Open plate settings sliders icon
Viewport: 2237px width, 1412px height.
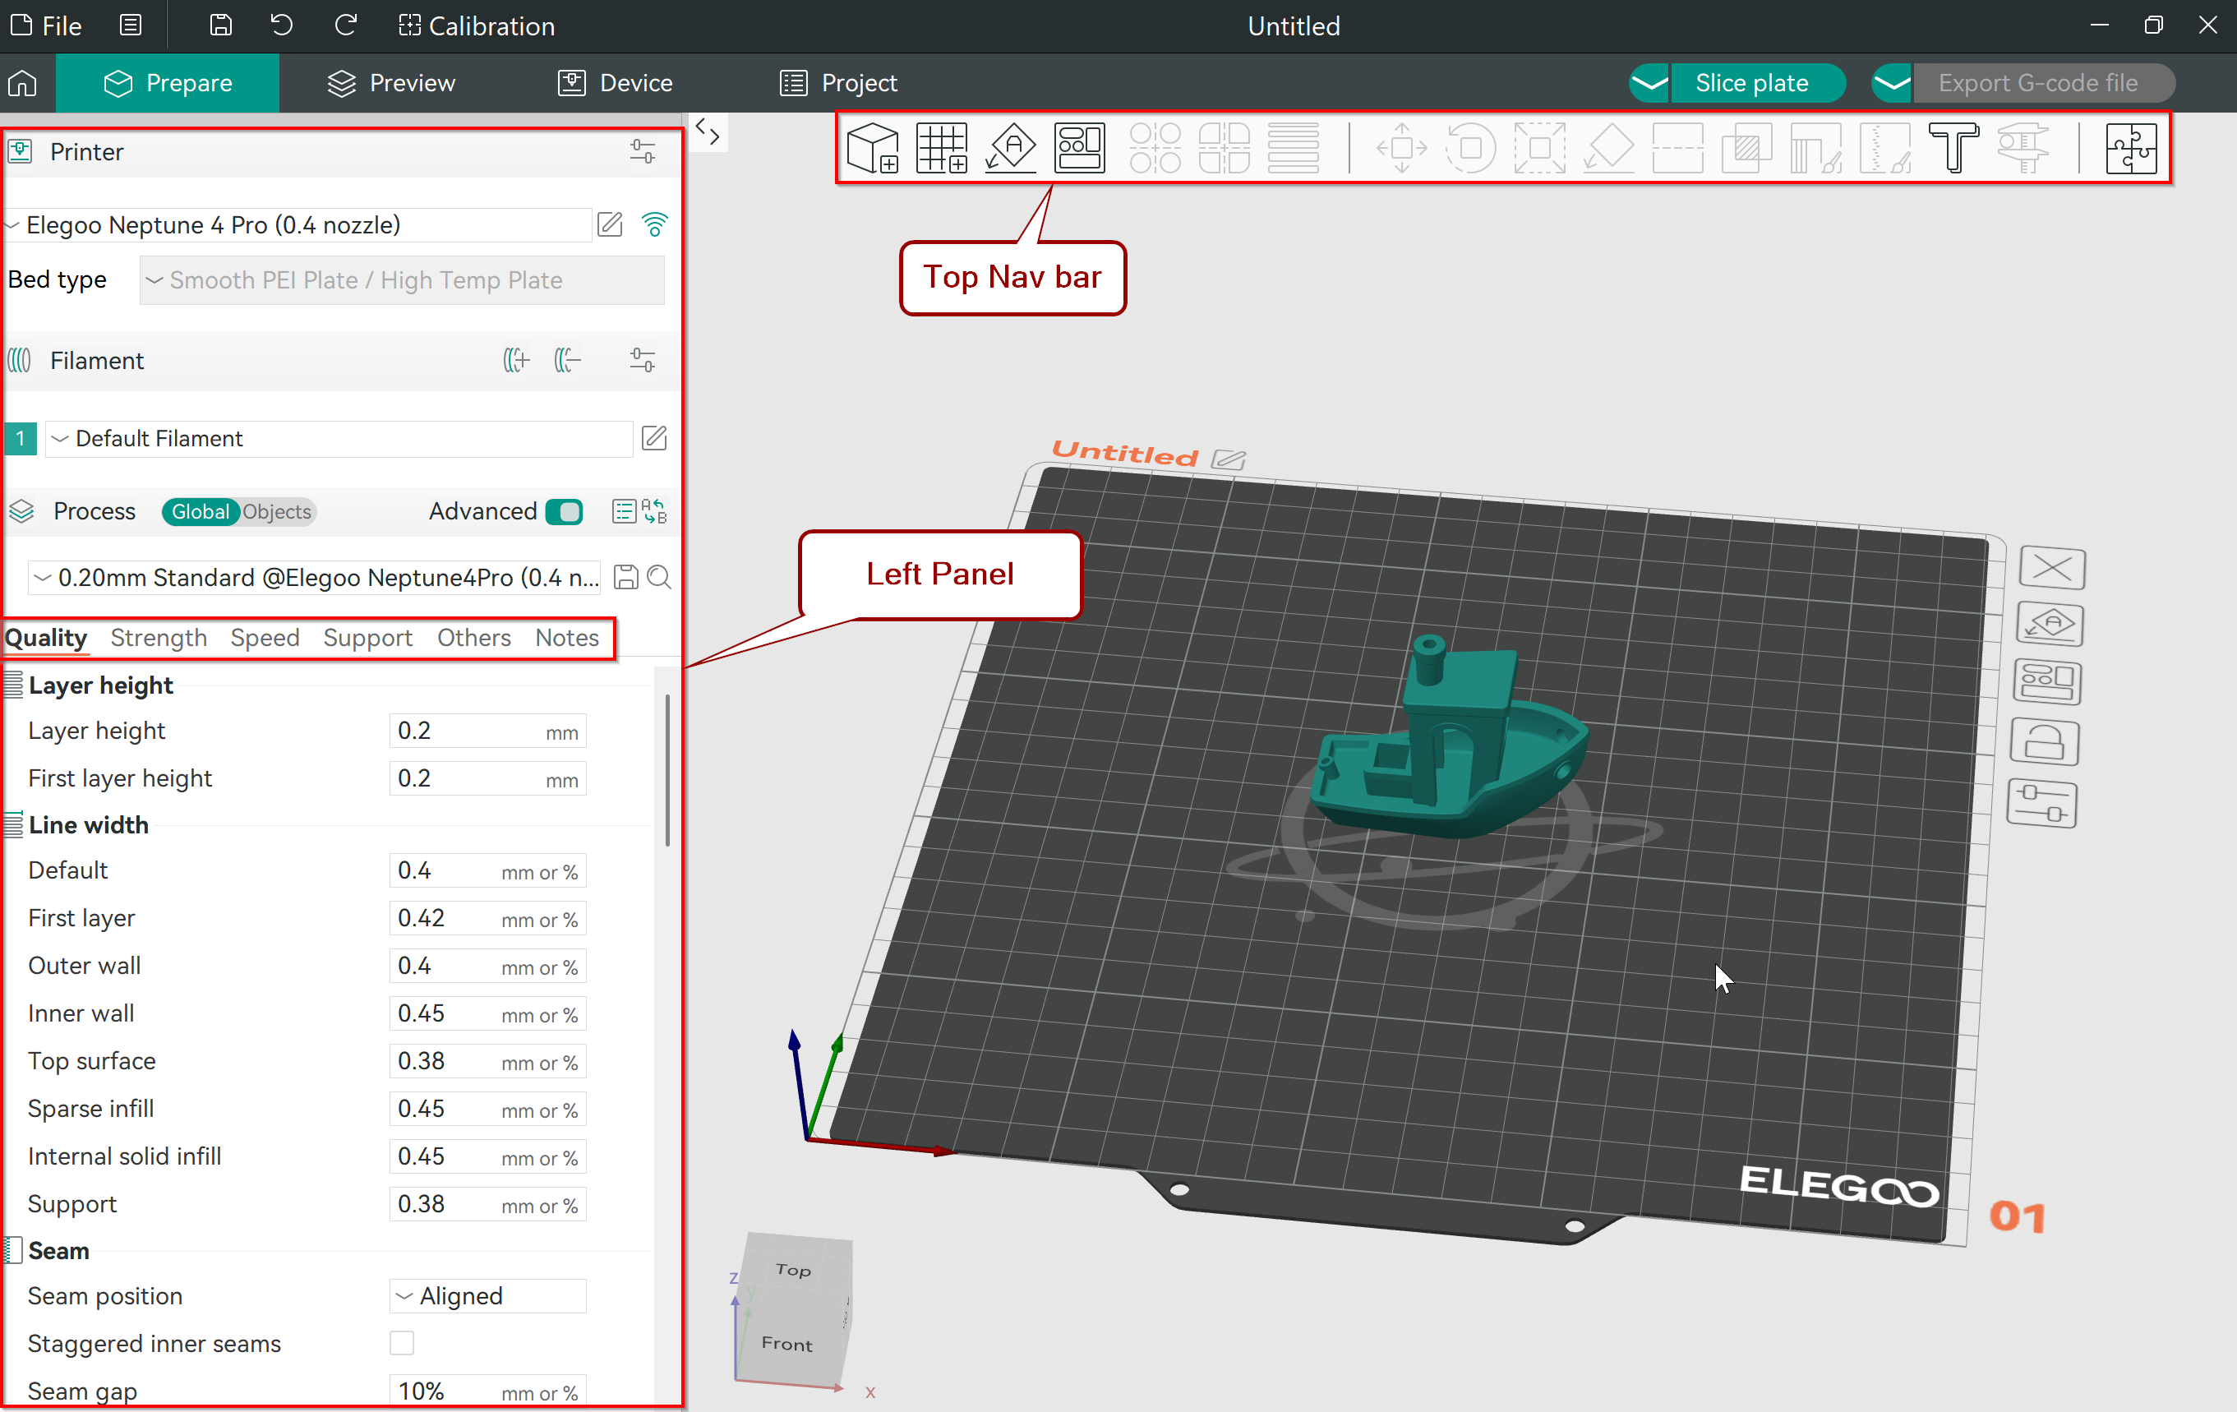point(2042,804)
